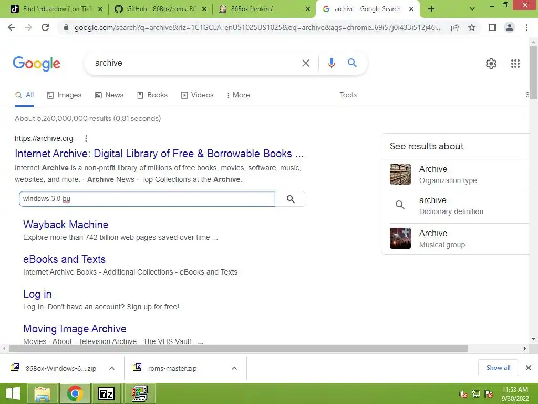Viewport: 538px width, 404px height.
Task: Open eBooks and Texts link
Action: (64, 259)
